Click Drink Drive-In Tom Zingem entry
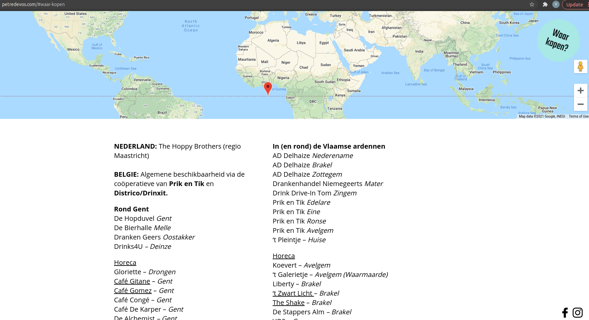 [x=315, y=193]
